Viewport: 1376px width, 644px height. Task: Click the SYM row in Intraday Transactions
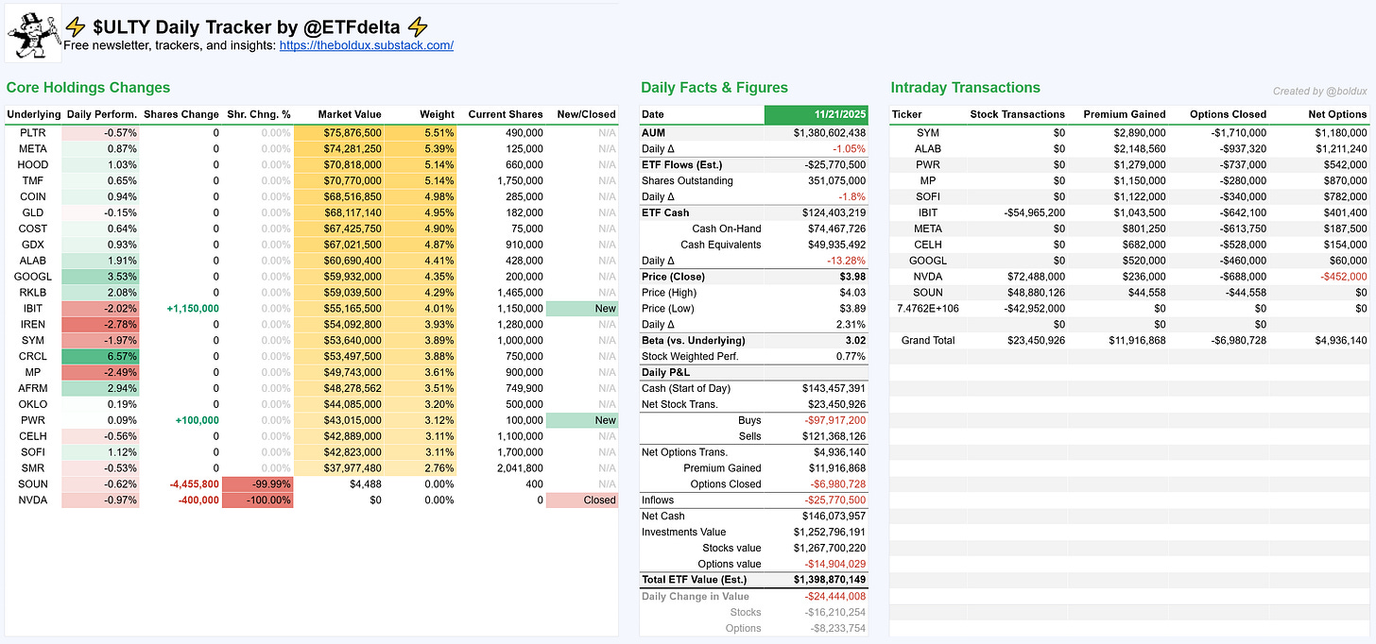point(1130,133)
